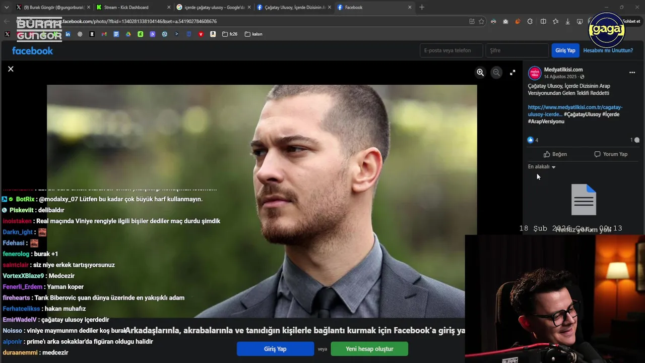The image size is (645, 363).
Task: Open the downloads icon
Action: 568,22
